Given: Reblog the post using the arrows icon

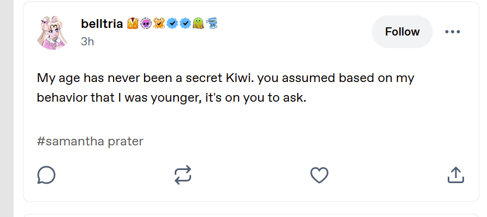Looking at the screenshot, I should point(182,175).
